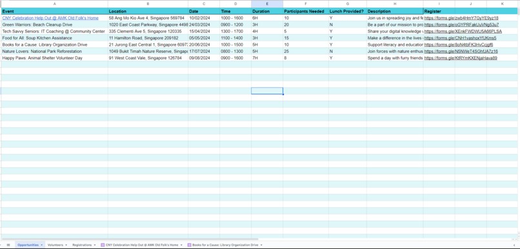Select column F header
The image size is (520, 249).
coord(306,4)
